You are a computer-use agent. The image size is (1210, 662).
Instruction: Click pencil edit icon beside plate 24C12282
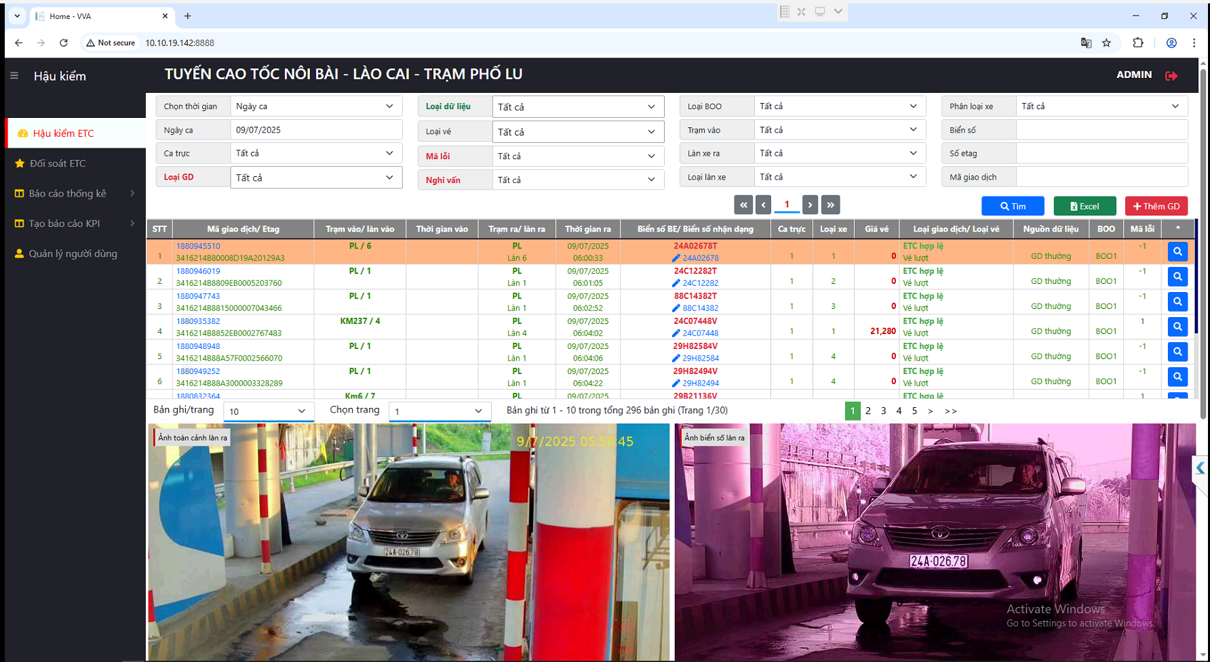[x=676, y=283]
